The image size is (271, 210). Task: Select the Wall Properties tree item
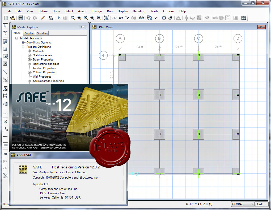pos(42,76)
